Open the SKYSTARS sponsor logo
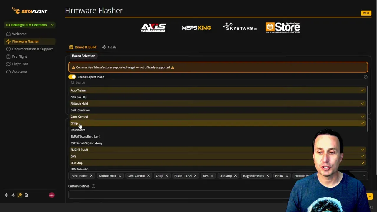377x212 pixels. tap(239, 27)
